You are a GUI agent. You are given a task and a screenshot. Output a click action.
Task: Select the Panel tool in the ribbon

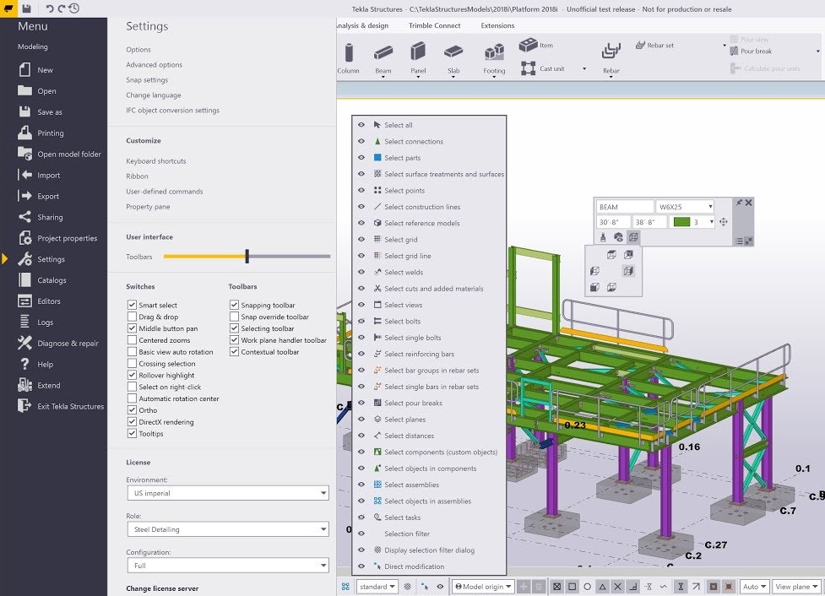click(420, 52)
